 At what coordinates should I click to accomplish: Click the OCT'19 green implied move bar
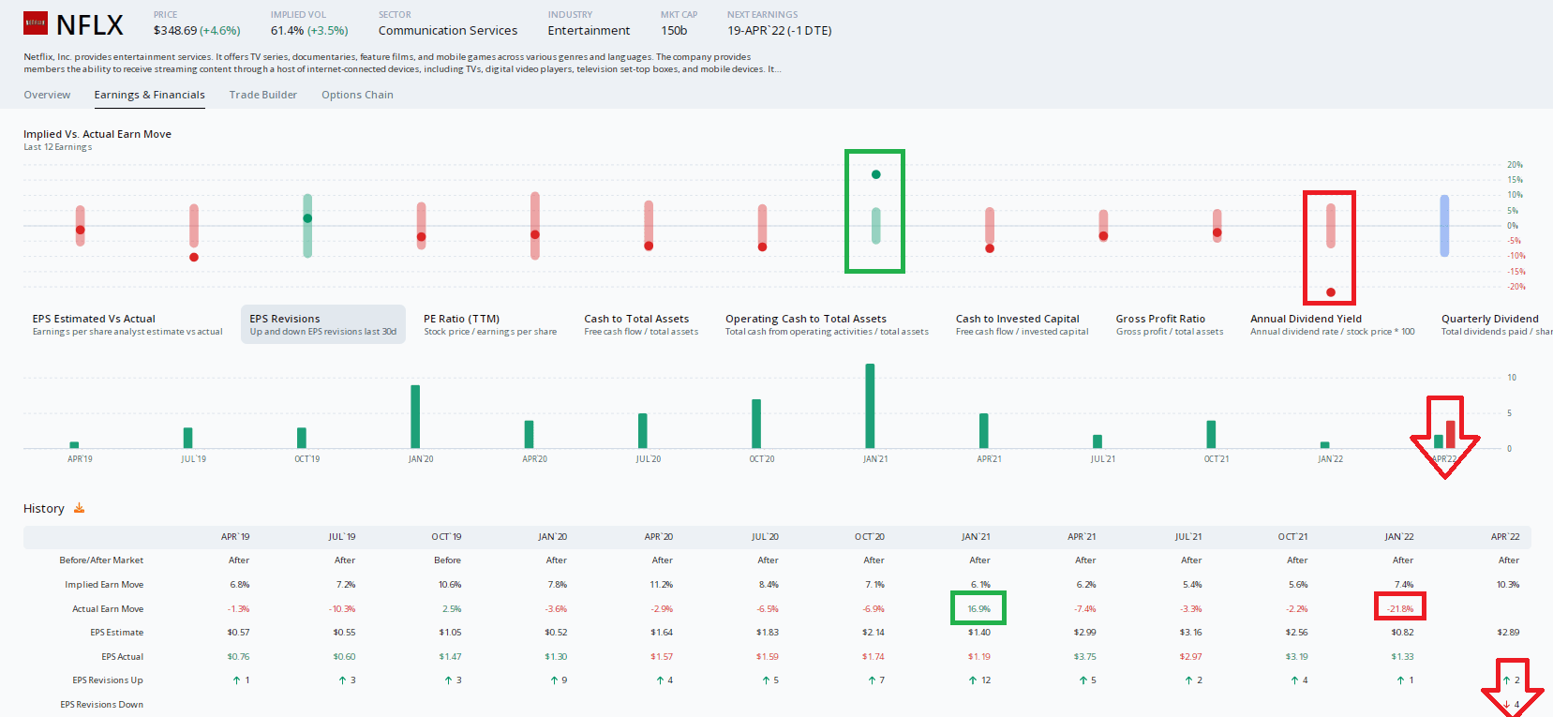307,226
